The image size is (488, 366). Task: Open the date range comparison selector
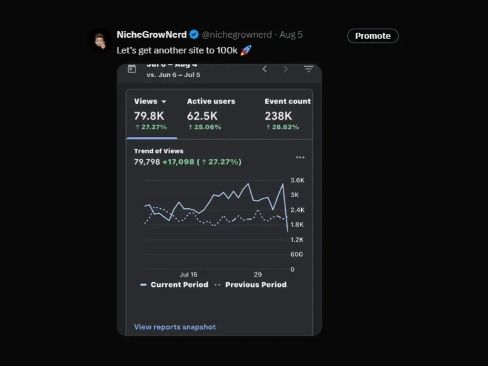(x=173, y=71)
